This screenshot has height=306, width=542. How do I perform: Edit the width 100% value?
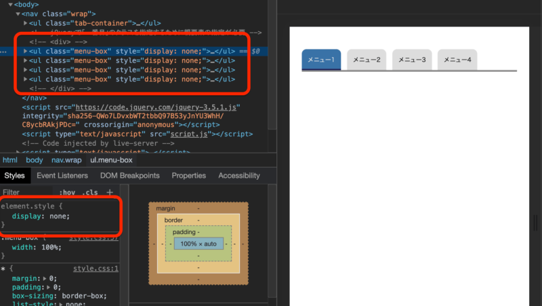[49, 248]
